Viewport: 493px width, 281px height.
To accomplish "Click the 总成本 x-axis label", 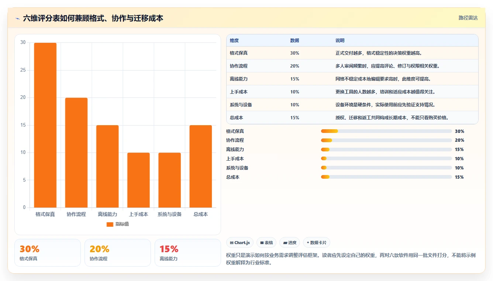I will [201, 214].
